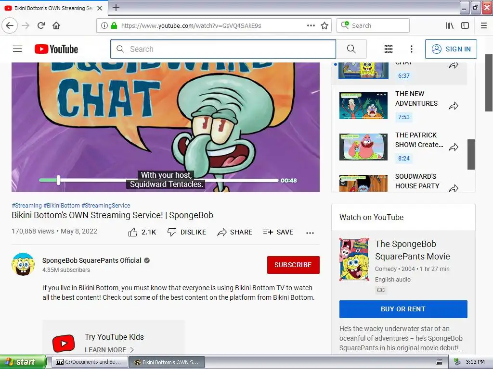
Task: Click The SpongeBob SquarePants Movie title
Action: [x=413, y=250]
